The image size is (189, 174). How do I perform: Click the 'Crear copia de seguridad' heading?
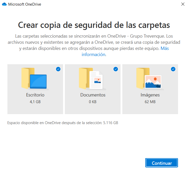(94, 25)
